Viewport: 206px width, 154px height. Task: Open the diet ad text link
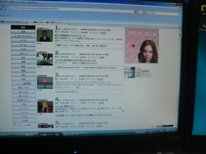tap(144, 73)
